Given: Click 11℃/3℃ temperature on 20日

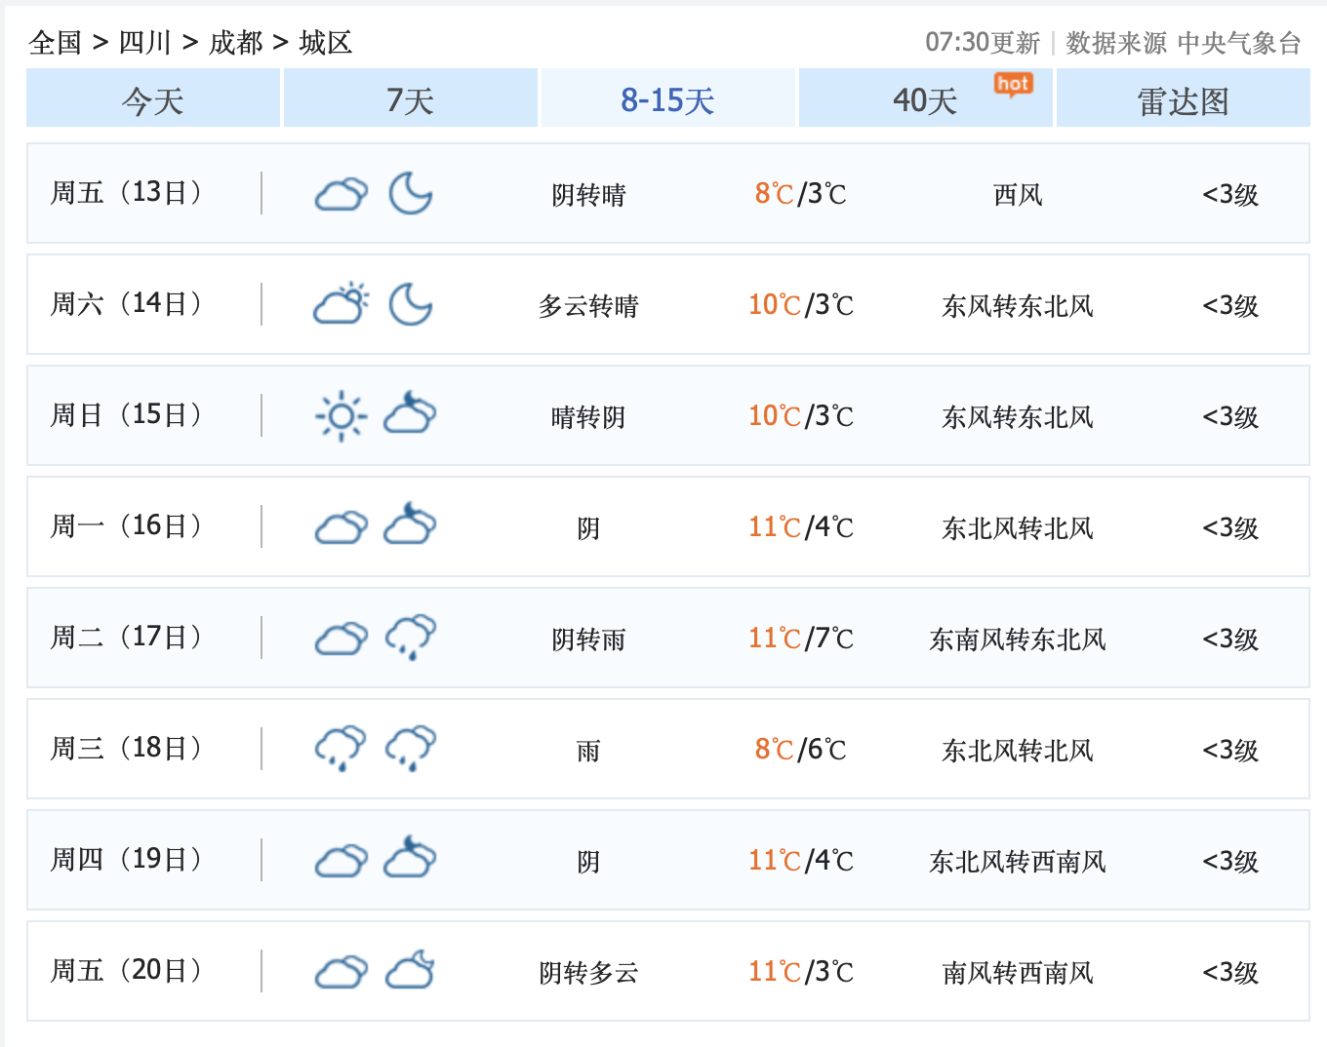Looking at the screenshot, I should (x=800, y=972).
